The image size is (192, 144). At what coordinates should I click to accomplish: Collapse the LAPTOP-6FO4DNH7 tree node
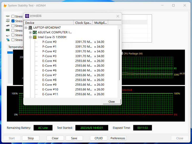(26, 28)
